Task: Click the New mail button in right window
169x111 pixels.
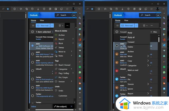Action: [x=127, y=25]
